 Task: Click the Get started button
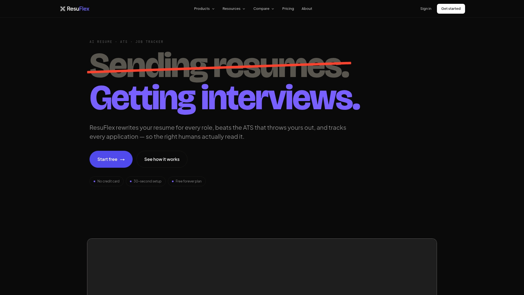coord(451,9)
